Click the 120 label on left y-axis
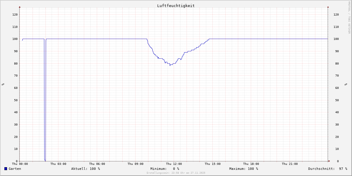 [x=15, y=14]
